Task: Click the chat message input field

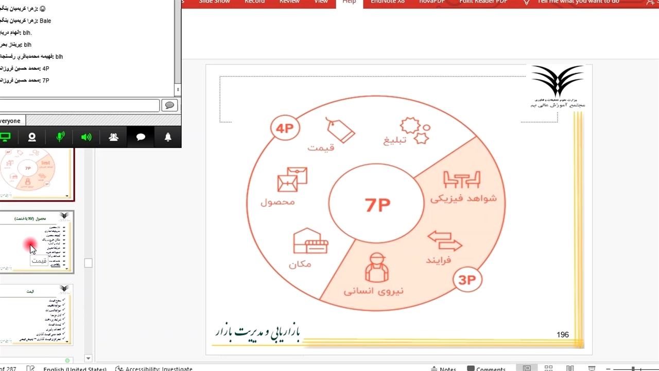Action: (79, 106)
